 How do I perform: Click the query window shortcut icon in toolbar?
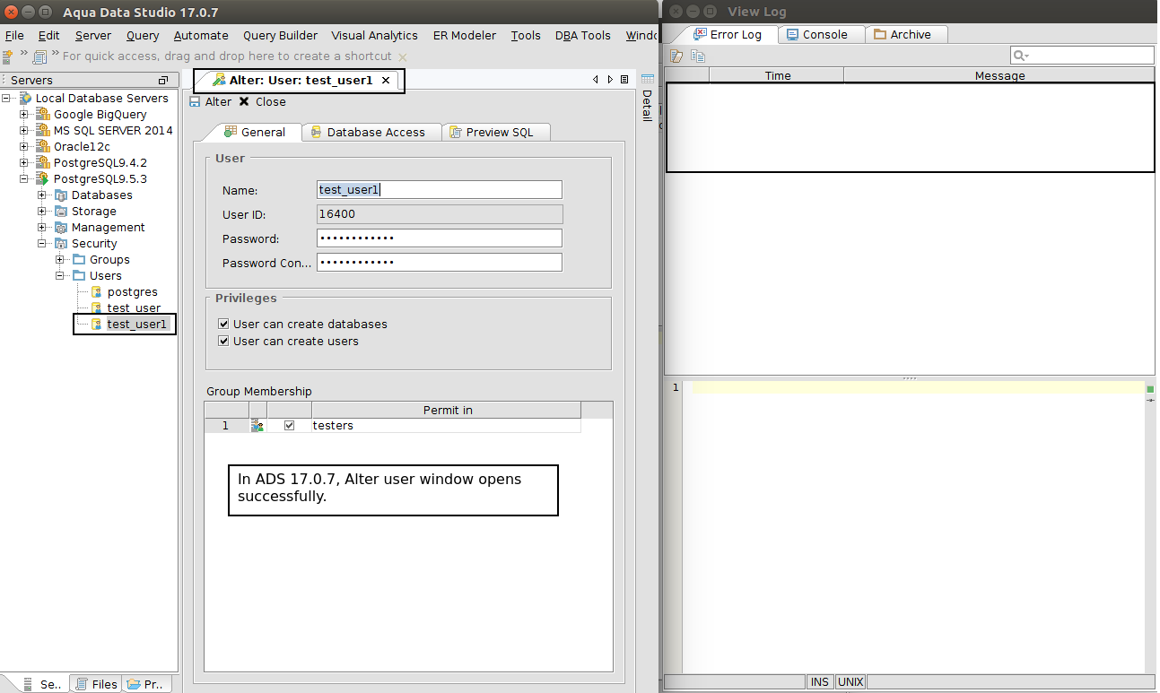coord(40,56)
